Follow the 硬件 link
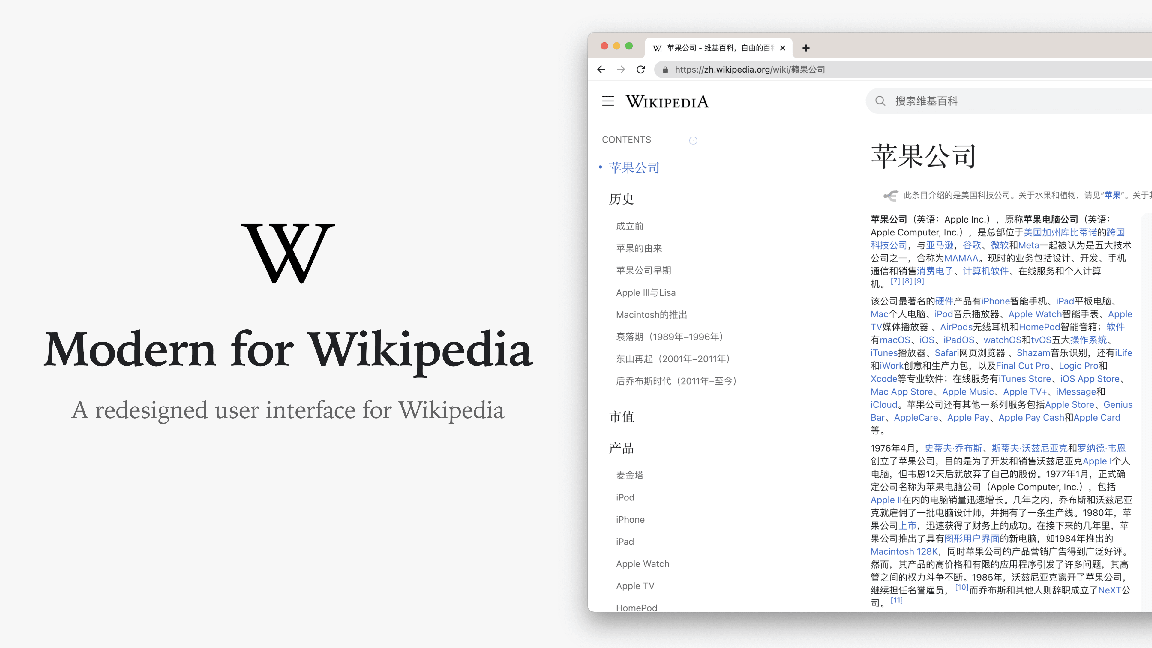 coord(944,301)
